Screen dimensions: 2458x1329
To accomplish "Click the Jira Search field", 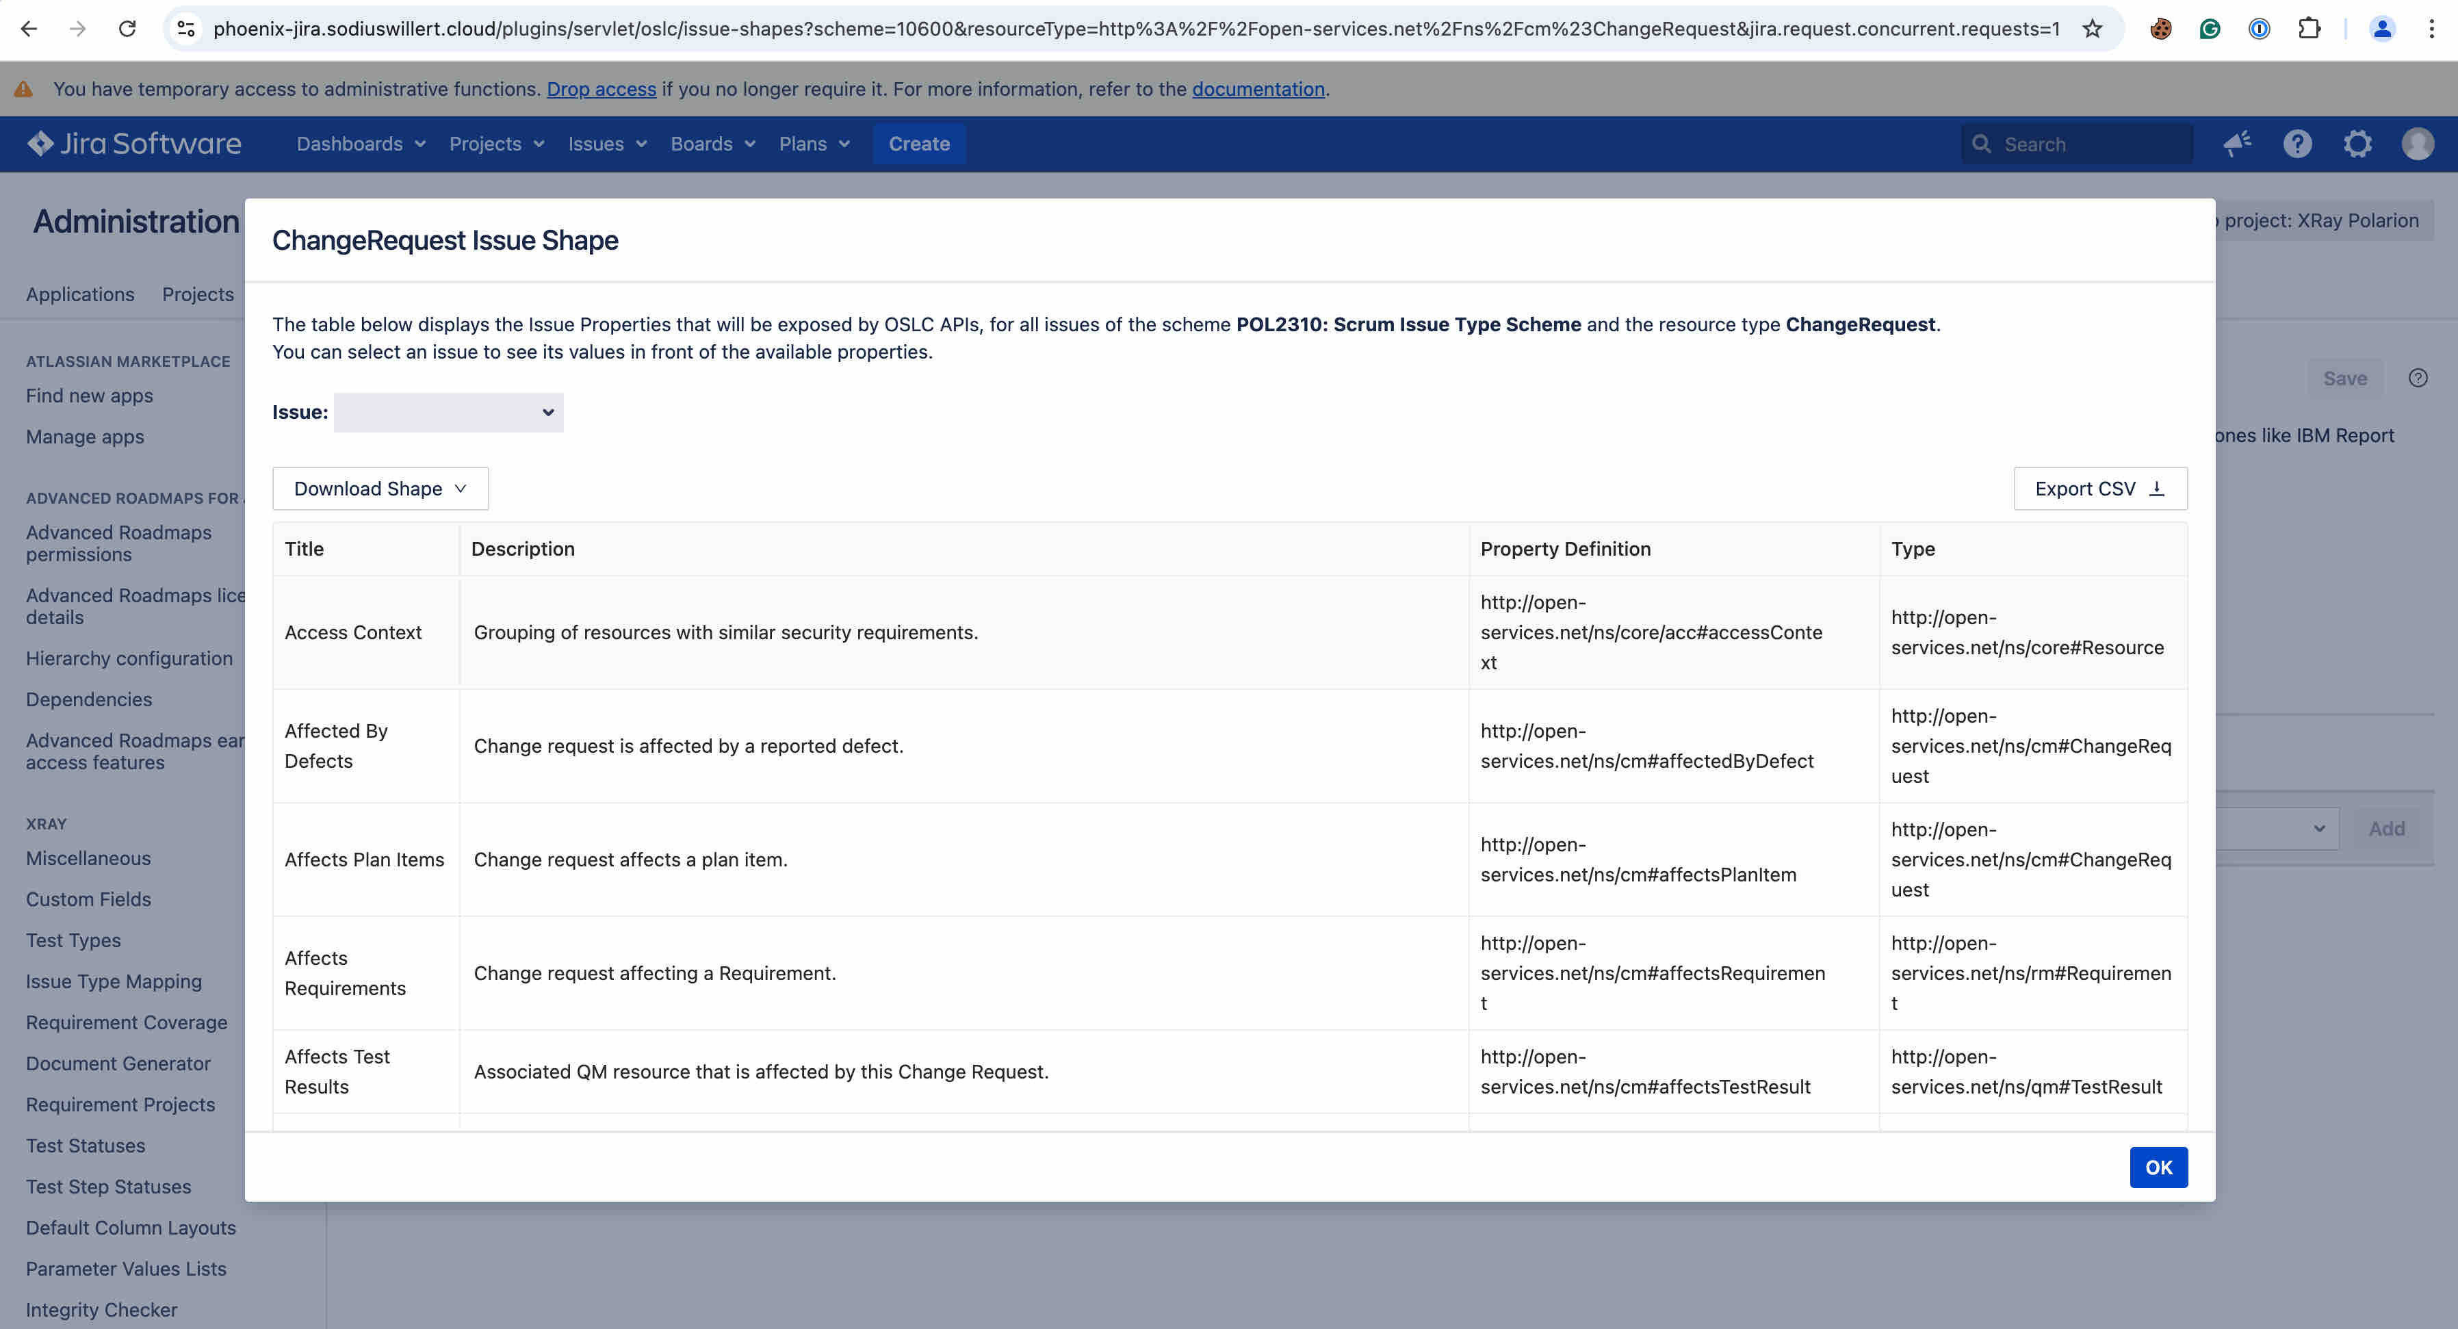I will tap(2078, 144).
